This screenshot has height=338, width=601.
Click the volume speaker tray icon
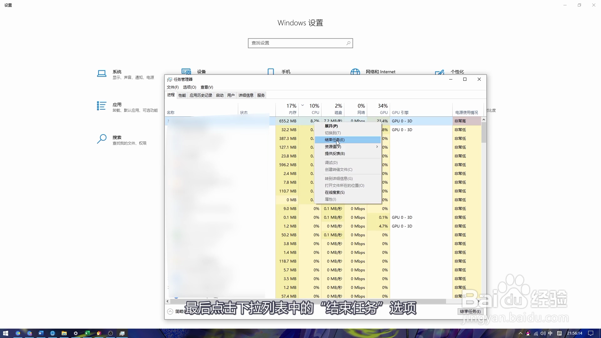coord(543,333)
